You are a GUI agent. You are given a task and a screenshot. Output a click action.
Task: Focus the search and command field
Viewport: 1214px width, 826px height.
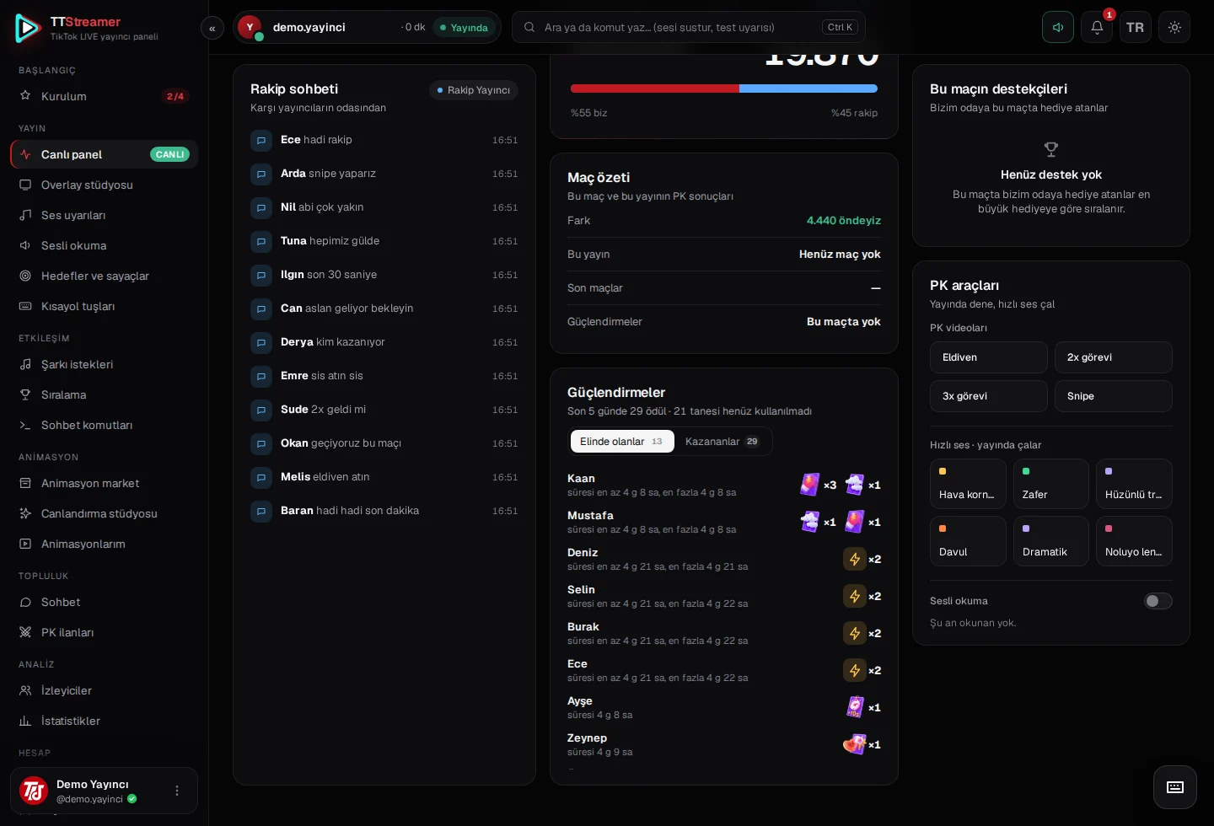tap(688, 27)
